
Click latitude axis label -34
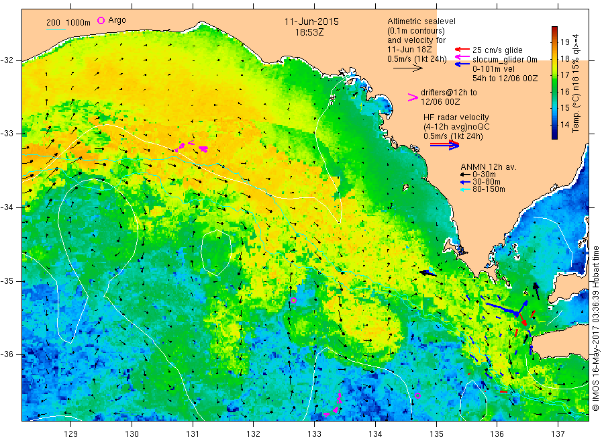point(7,207)
